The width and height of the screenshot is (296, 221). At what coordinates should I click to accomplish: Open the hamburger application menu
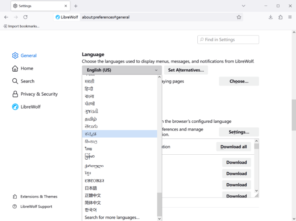(x=290, y=17)
